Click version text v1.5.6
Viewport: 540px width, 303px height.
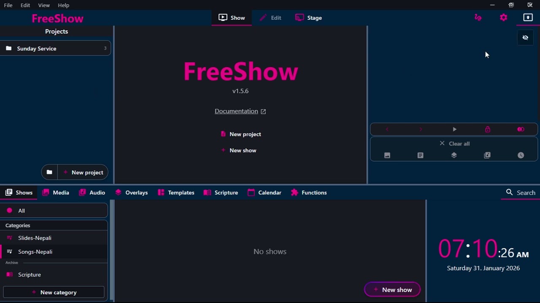[240, 91]
